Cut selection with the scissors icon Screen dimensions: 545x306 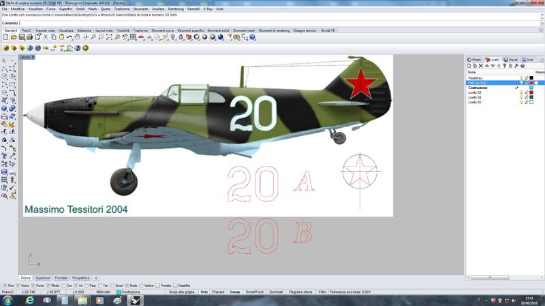tap(46, 37)
